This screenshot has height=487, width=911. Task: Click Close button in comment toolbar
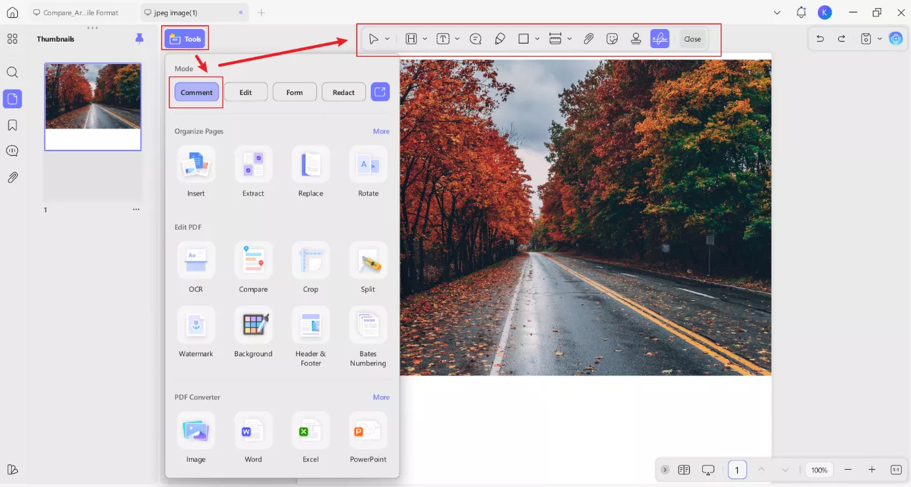tap(692, 39)
